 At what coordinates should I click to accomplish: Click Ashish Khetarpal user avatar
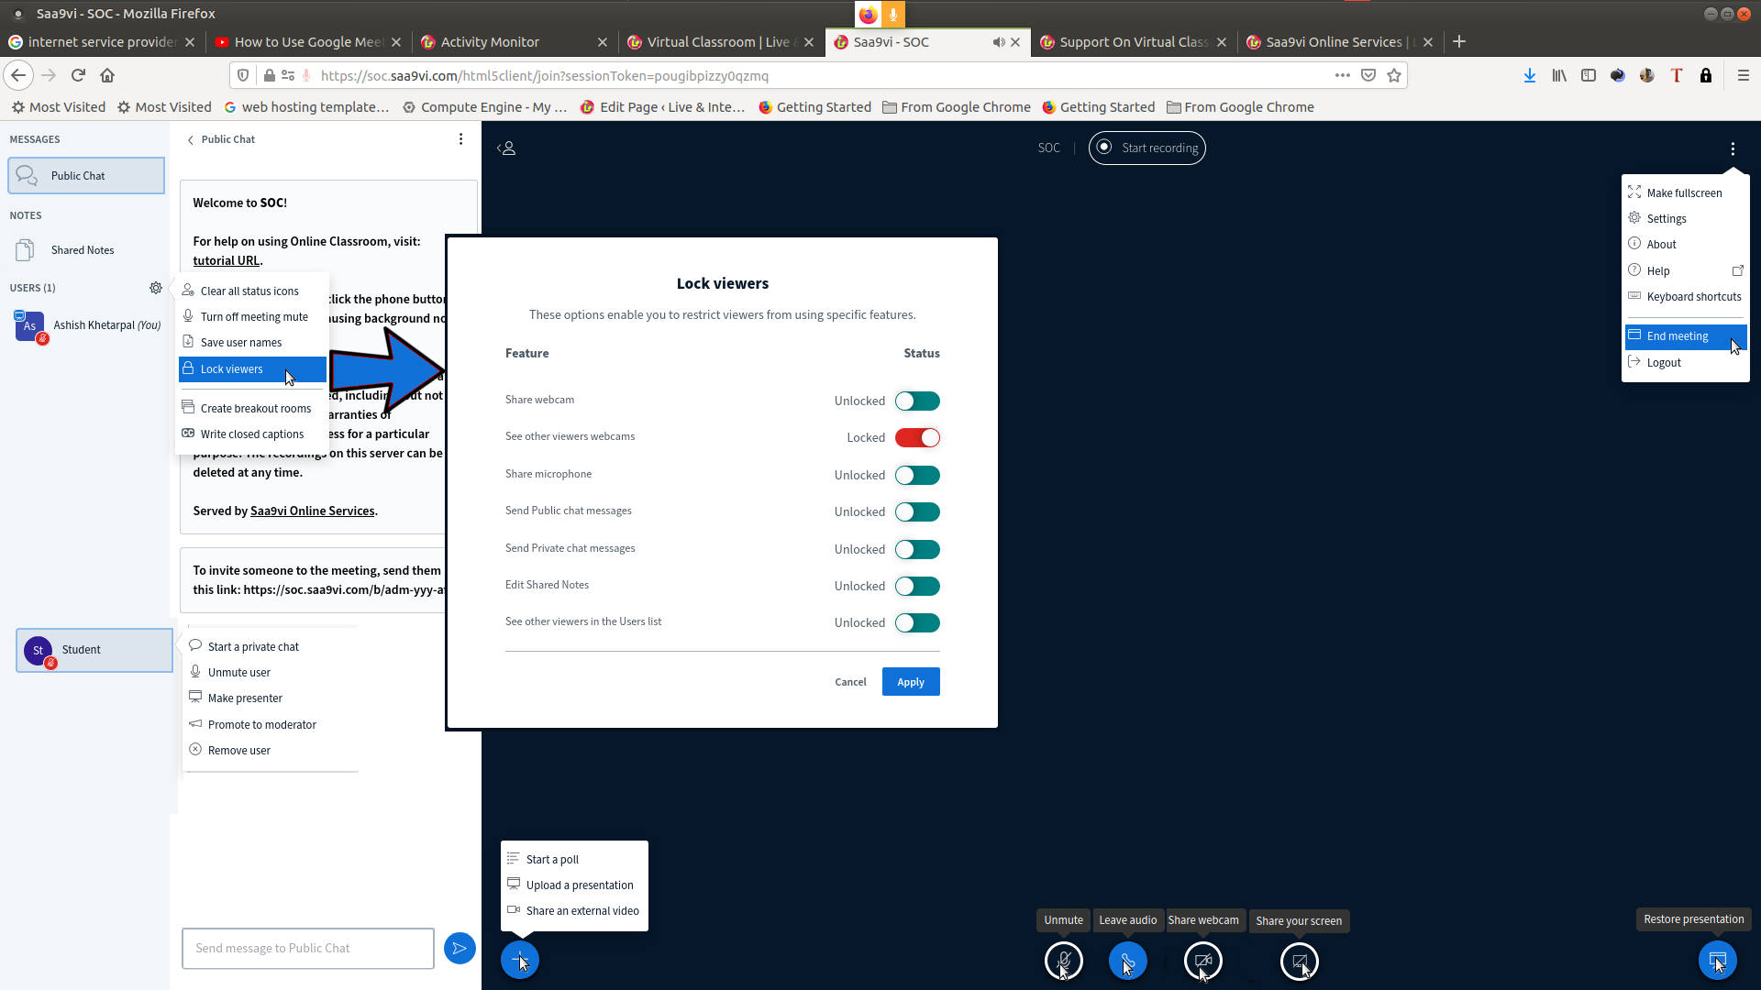click(x=29, y=325)
